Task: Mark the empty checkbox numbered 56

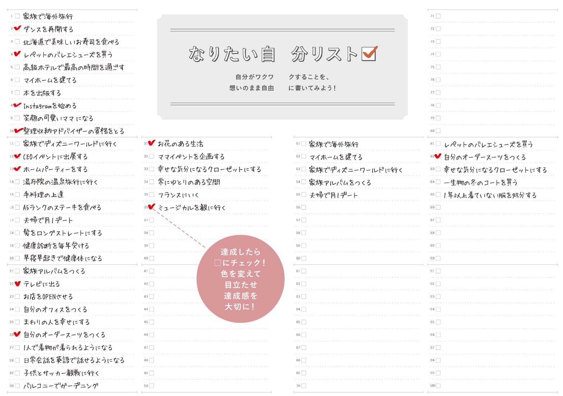Action: coord(304,207)
